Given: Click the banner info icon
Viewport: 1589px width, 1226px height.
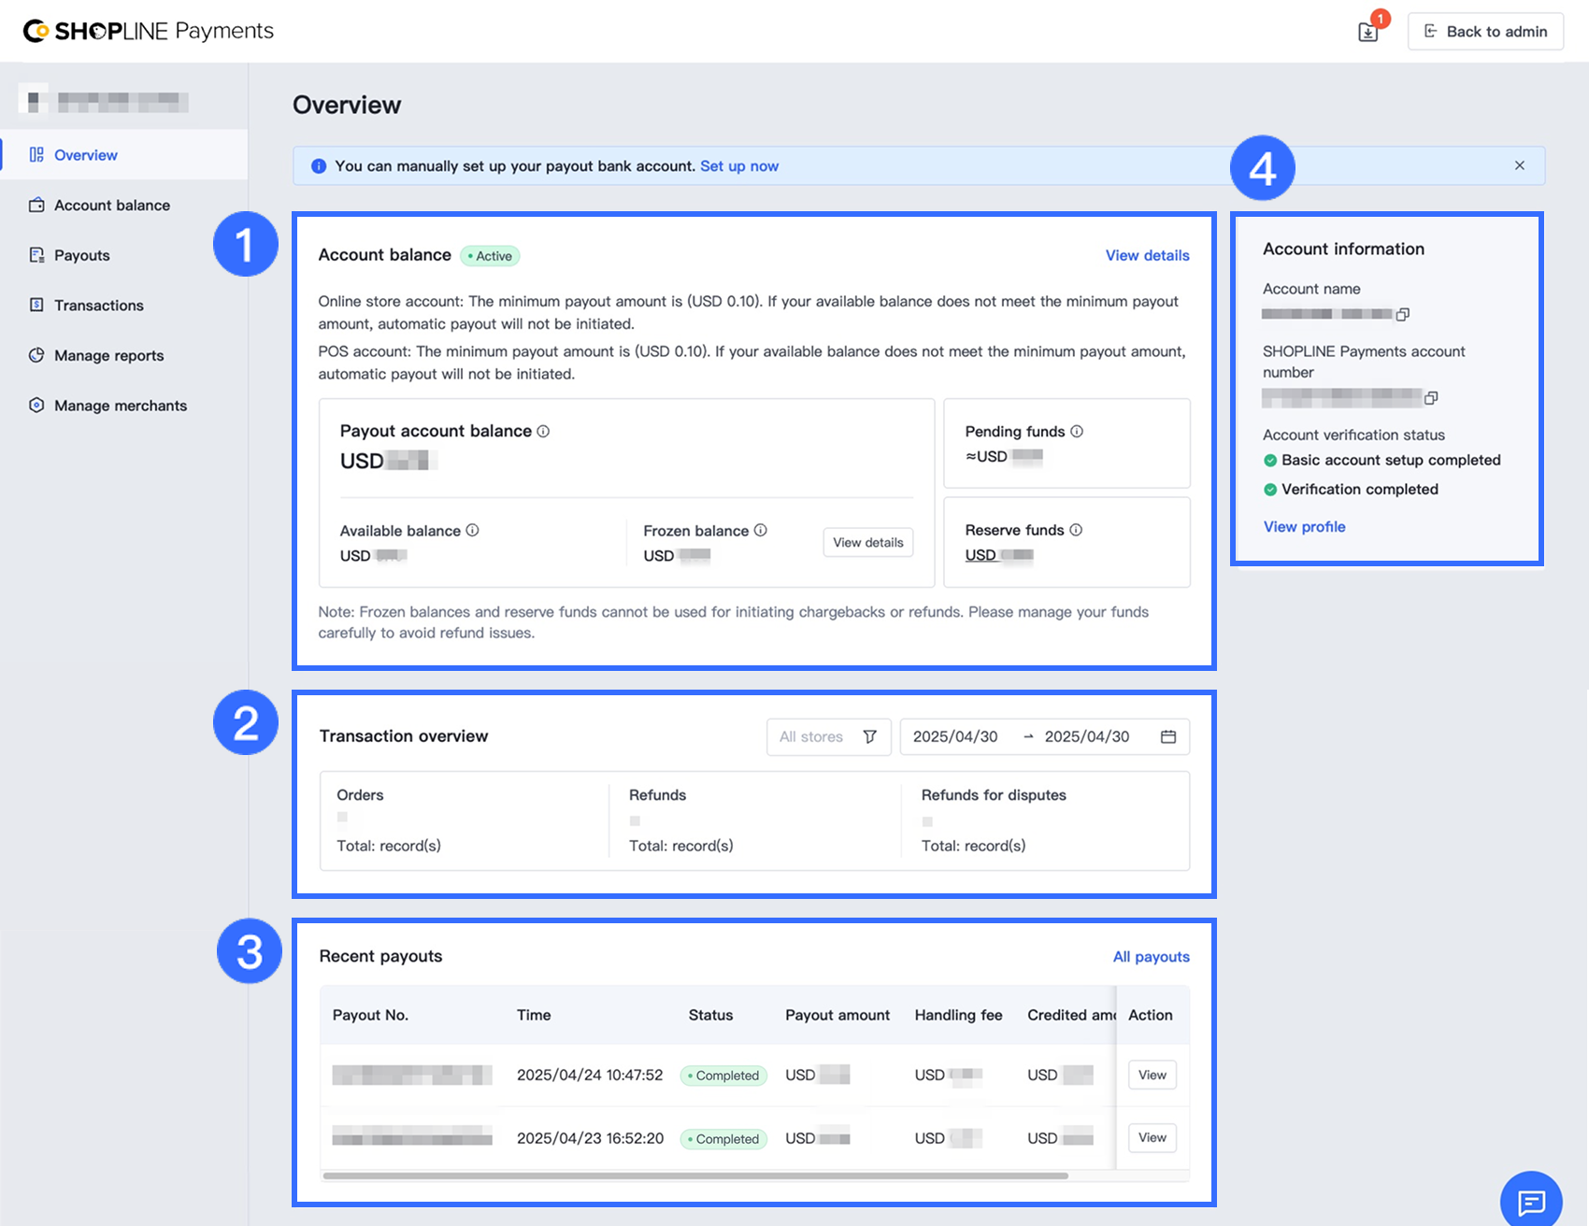Looking at the screenshot, I should [x=319, y=166].
